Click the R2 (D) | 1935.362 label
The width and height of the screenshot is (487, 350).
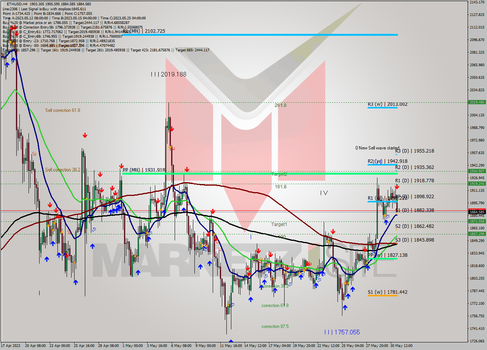pos(414,167)
